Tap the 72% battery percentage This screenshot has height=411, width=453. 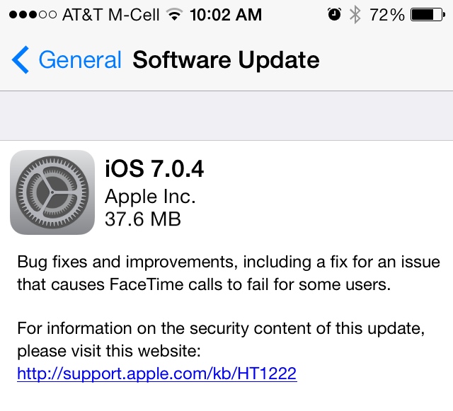387,15
